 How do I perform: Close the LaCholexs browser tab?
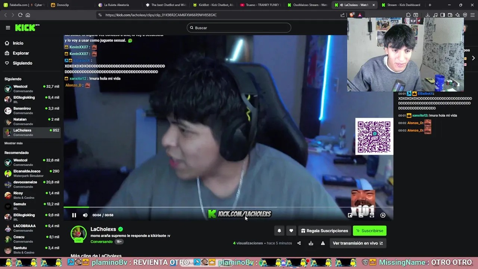click(x=373, y=5)
